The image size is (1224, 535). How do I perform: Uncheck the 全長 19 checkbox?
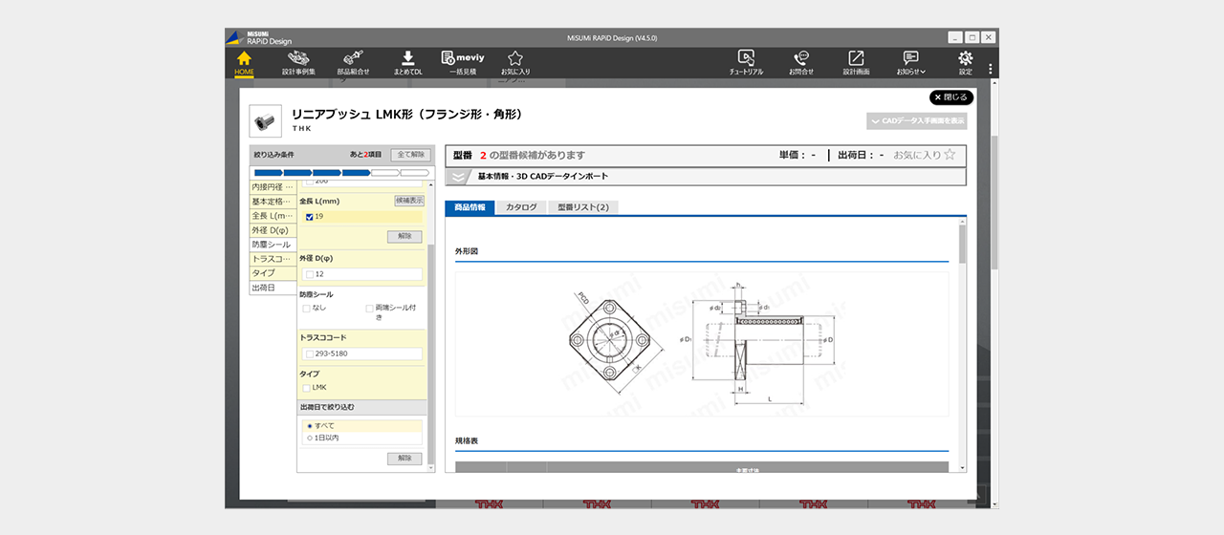tap(309, 217)
